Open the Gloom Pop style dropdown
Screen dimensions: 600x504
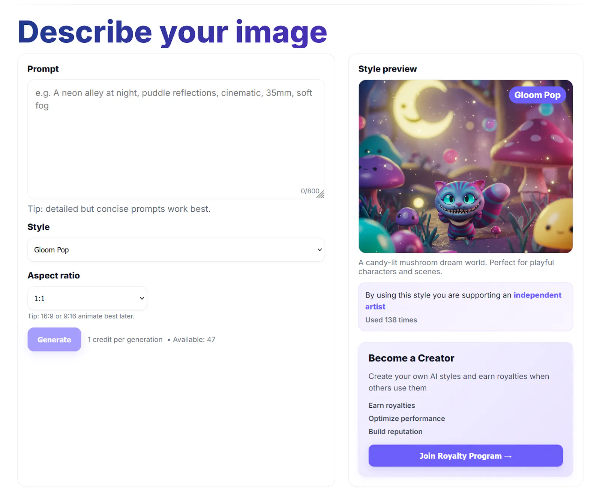tap(176, 250)
